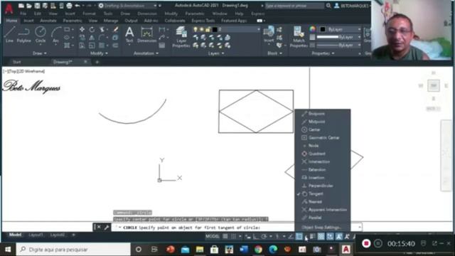Screen dimensions: 455x256
Task: Switch to the Annotate ribbon tab
Action: click(x=48, y=21)
